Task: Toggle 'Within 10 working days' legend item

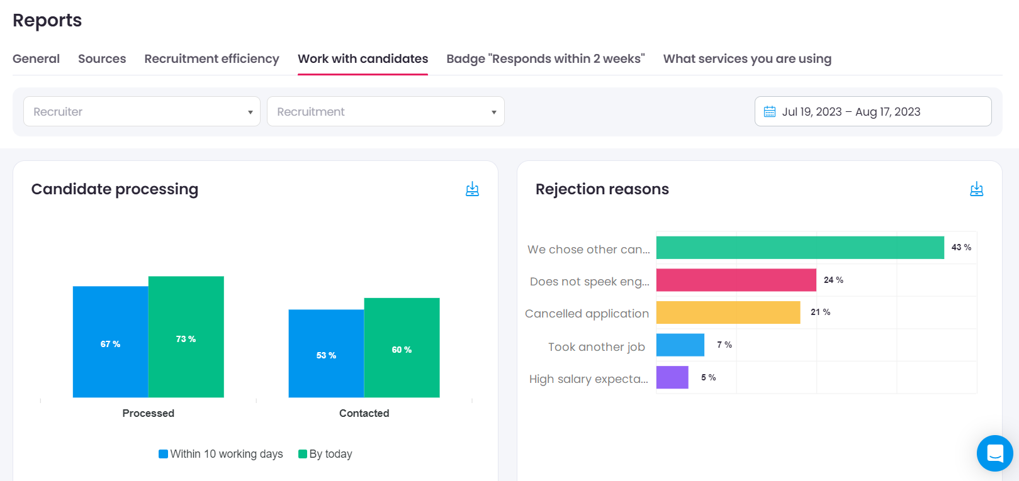Action: [x=221, y=454]
